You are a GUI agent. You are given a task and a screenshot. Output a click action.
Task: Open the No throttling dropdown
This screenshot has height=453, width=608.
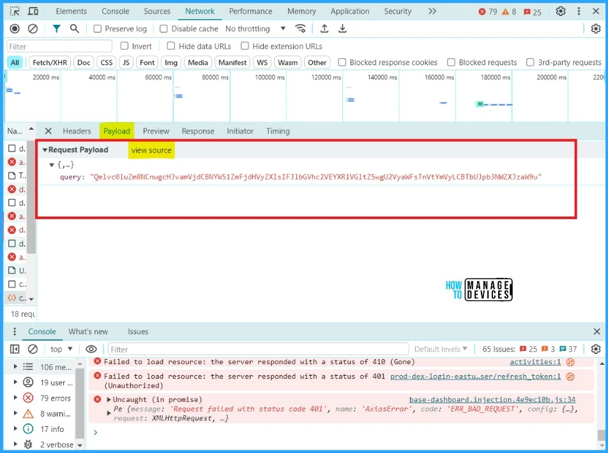click(x=255, y=29)
